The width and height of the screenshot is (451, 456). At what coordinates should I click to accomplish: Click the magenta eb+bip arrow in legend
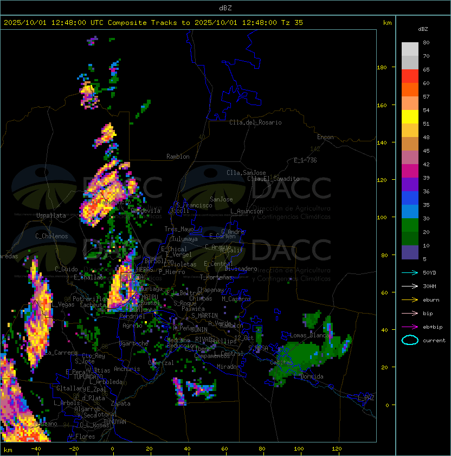click(410, 327)
